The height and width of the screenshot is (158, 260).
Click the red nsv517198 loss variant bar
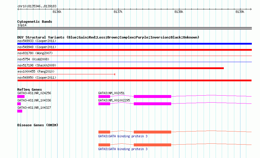(x=121, y=68)
